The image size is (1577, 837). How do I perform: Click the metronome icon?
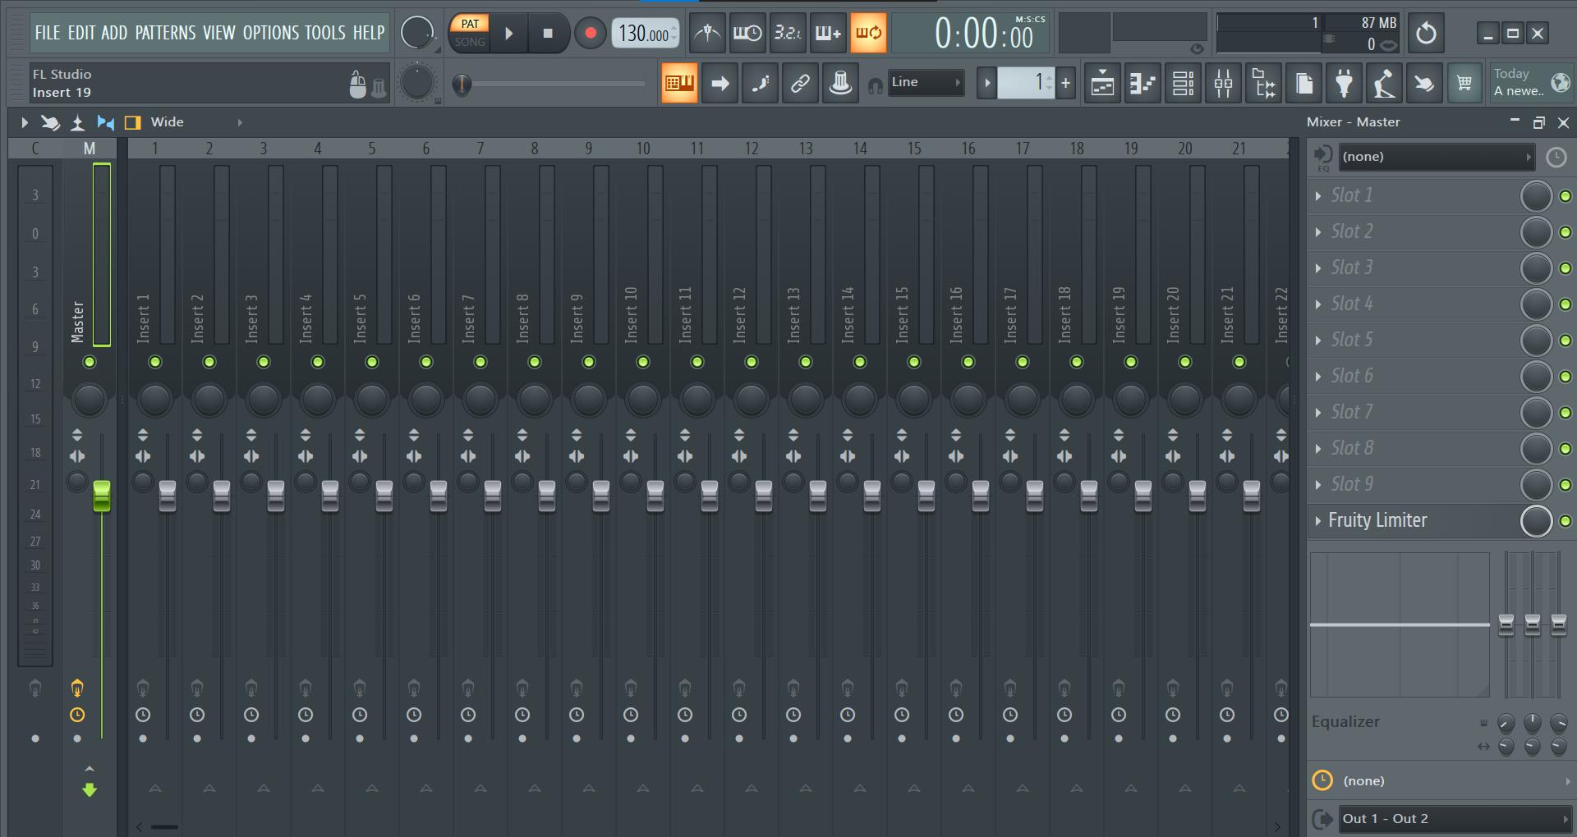pos(707,33)
